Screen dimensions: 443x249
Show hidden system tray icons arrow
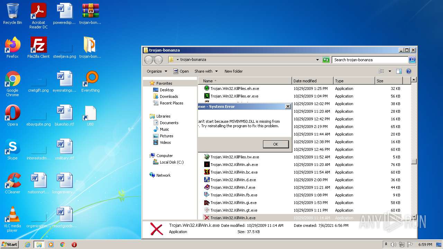(386, 245)
